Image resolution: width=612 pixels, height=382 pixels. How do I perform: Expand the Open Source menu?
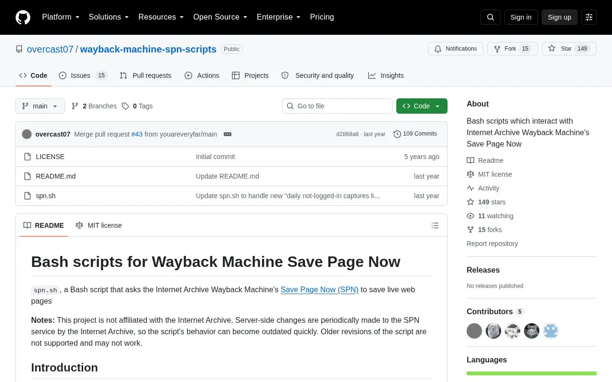pyautogui.click(x=220, y=17)
